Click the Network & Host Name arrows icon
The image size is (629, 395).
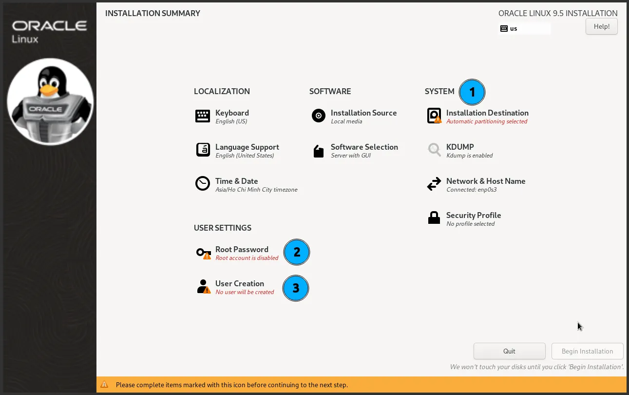point(434,184)
